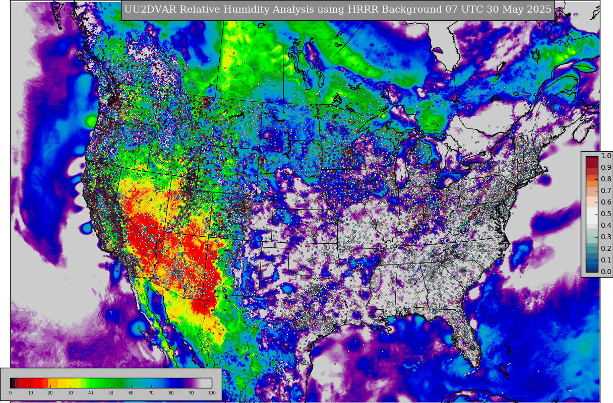Click the '0.4' label on right colorbar

(x=605, y=225)
